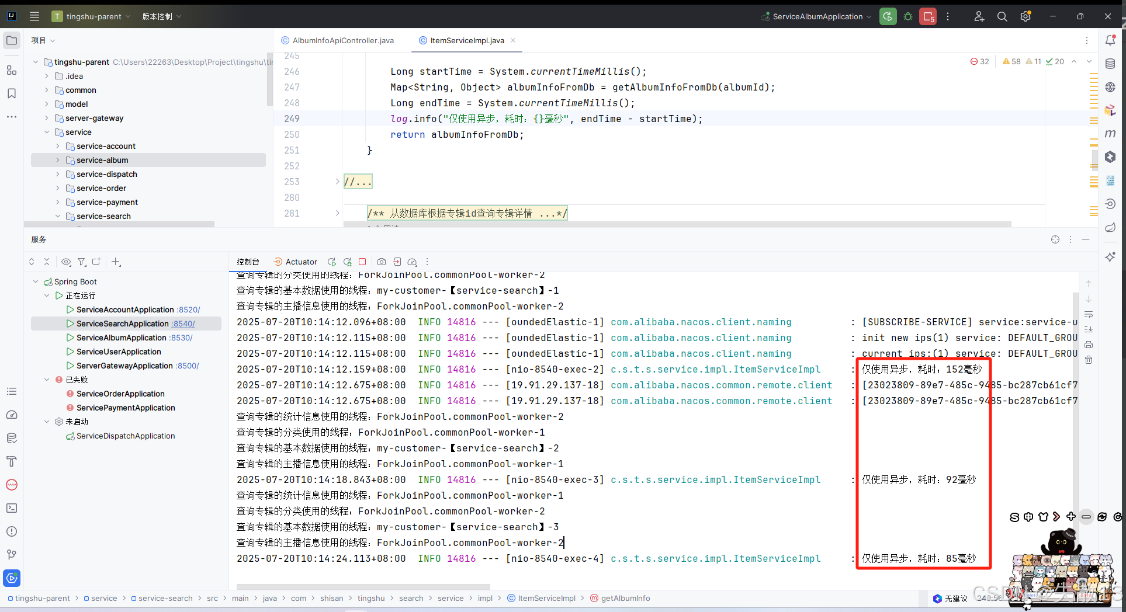Take a thread dump with the camera icon
The width and height of the screenshot is (1126, 612).
(382, 262)
